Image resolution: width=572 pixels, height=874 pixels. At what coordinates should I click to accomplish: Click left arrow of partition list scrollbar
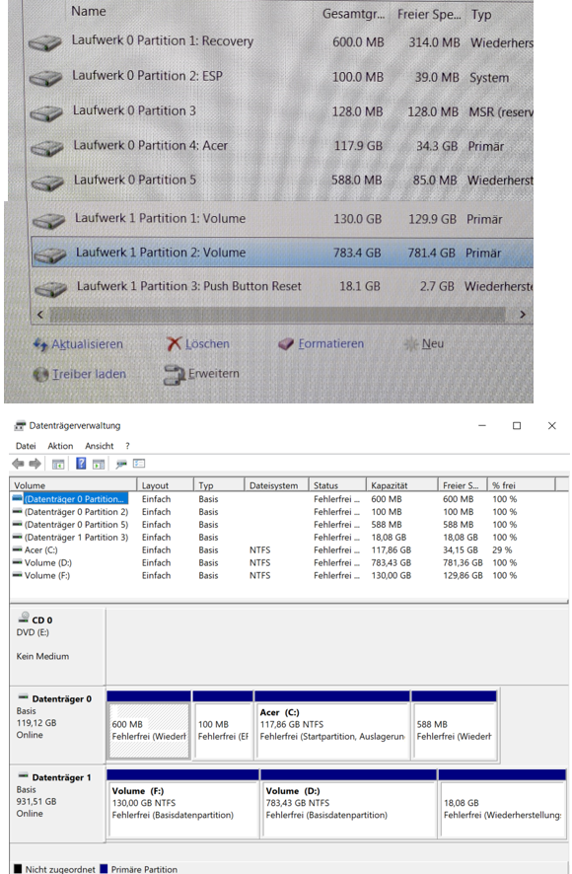tap(39, 315)
